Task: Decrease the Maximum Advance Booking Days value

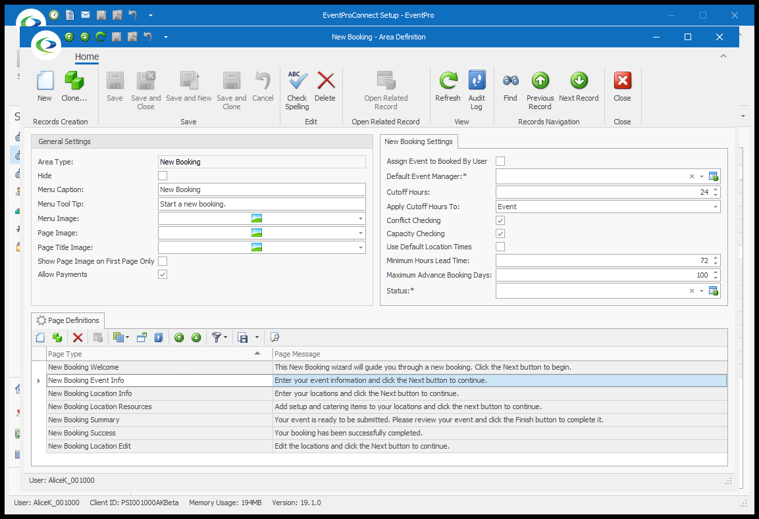Action: pos(716,278)
